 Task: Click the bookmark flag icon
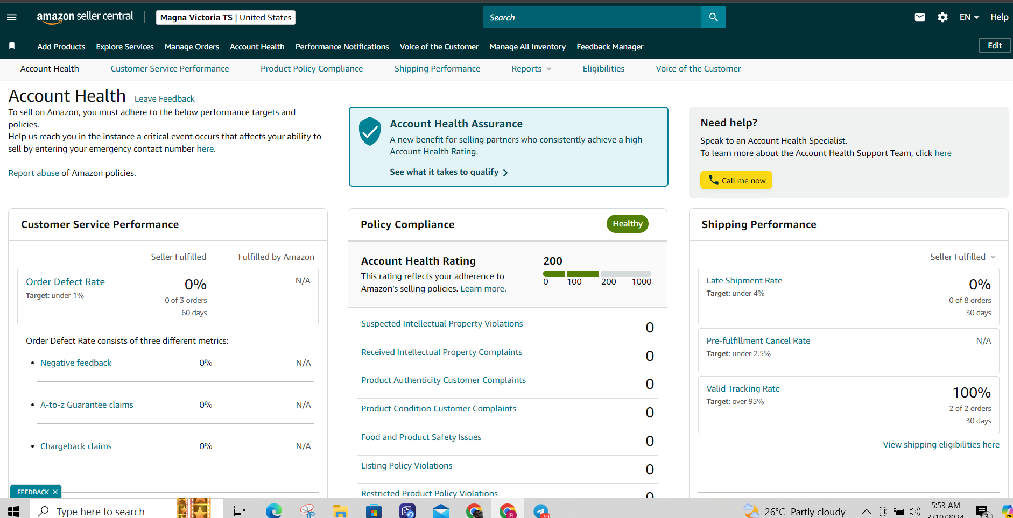[12, 46]
